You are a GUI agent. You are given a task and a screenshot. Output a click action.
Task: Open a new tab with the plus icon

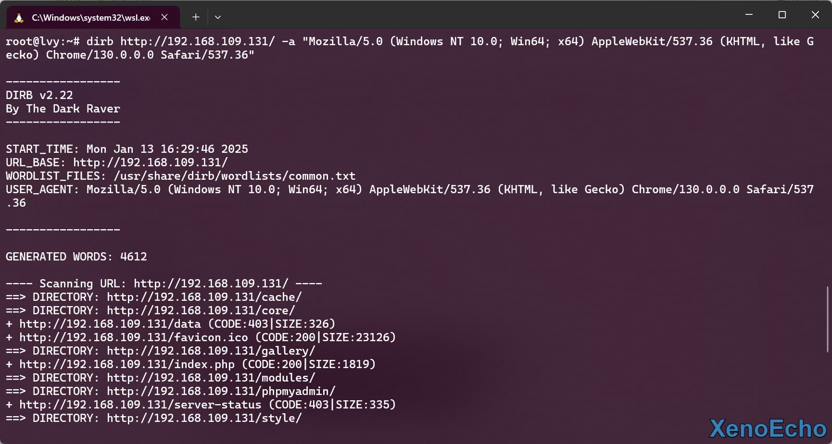click(x=196, y=17)
